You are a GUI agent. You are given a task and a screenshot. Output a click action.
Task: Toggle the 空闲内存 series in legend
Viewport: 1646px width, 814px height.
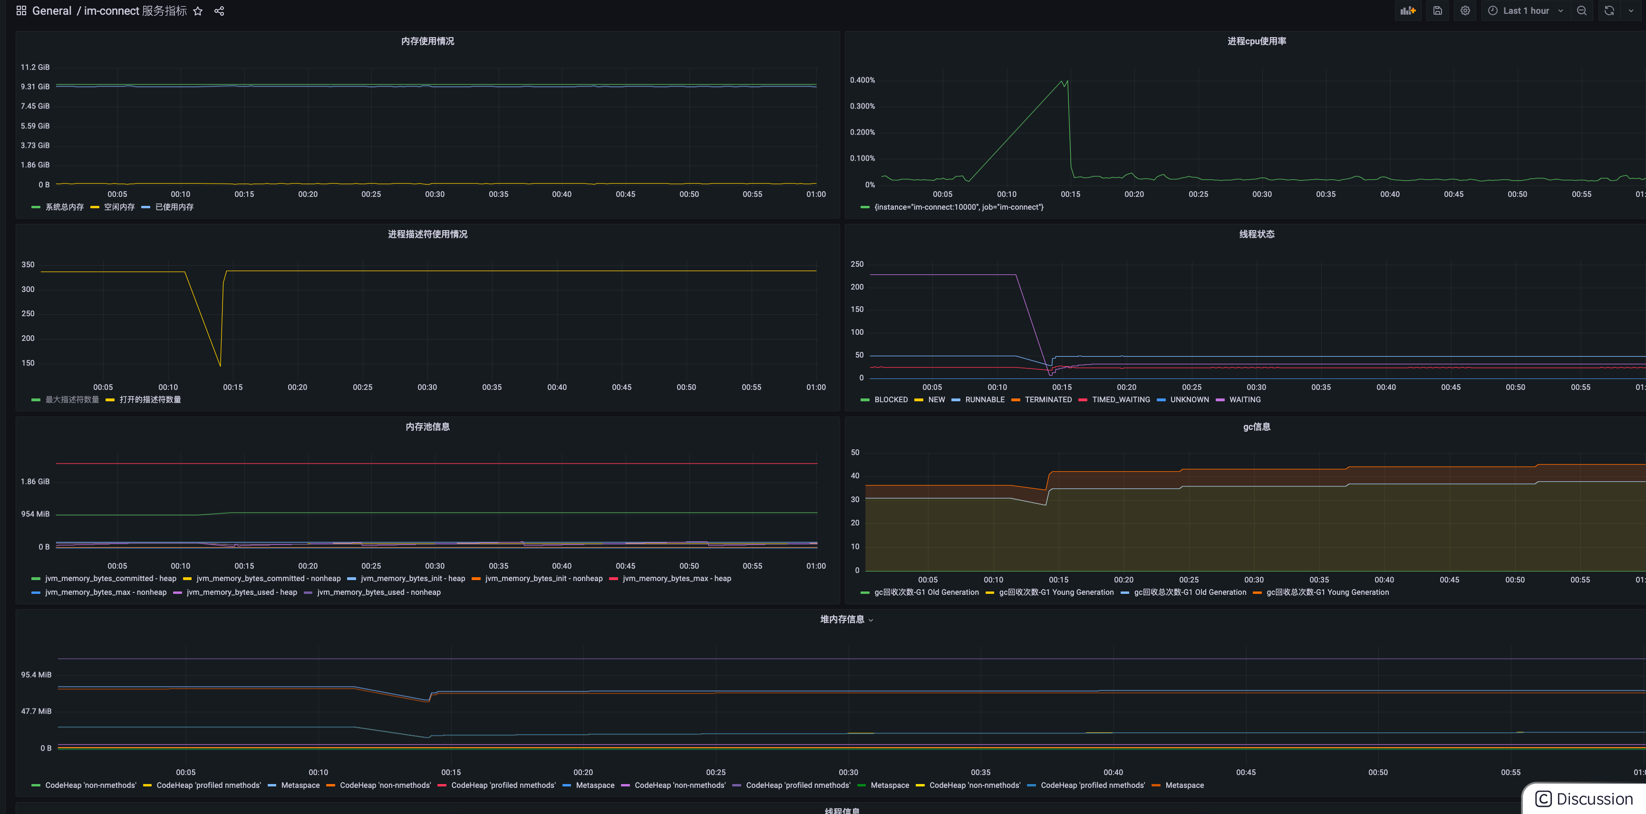tap(119, 207)
